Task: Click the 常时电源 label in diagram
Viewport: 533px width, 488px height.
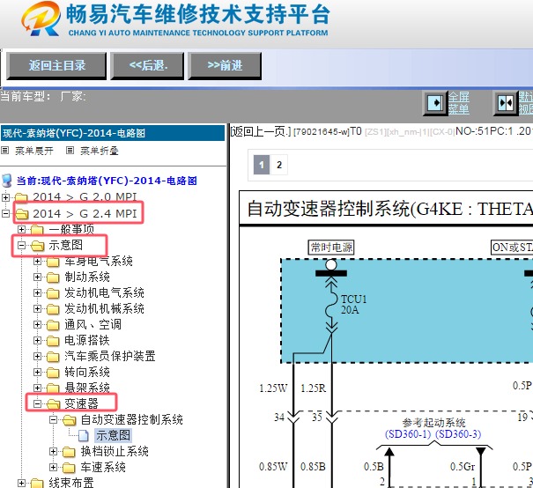Action: click(x=331, y=247)
